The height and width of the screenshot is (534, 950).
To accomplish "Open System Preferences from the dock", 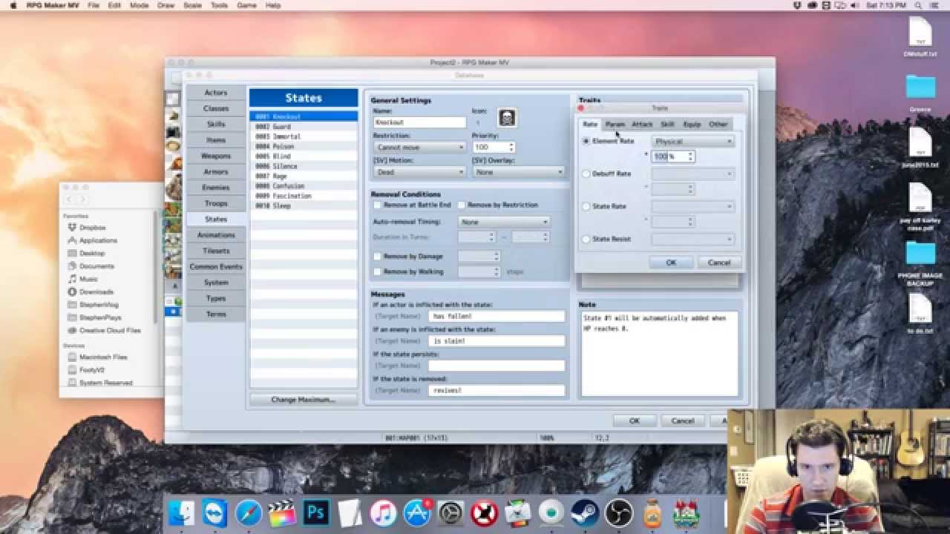I will pos(451,513).
